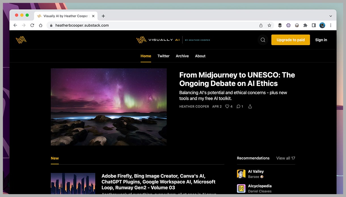Click the AI Valley avatar image

(x=241, y=174)
